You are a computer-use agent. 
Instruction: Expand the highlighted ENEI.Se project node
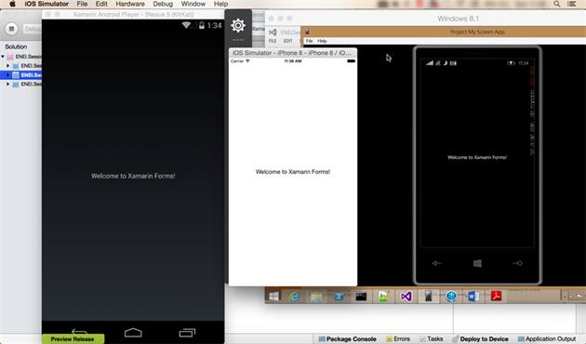(7, 74)
